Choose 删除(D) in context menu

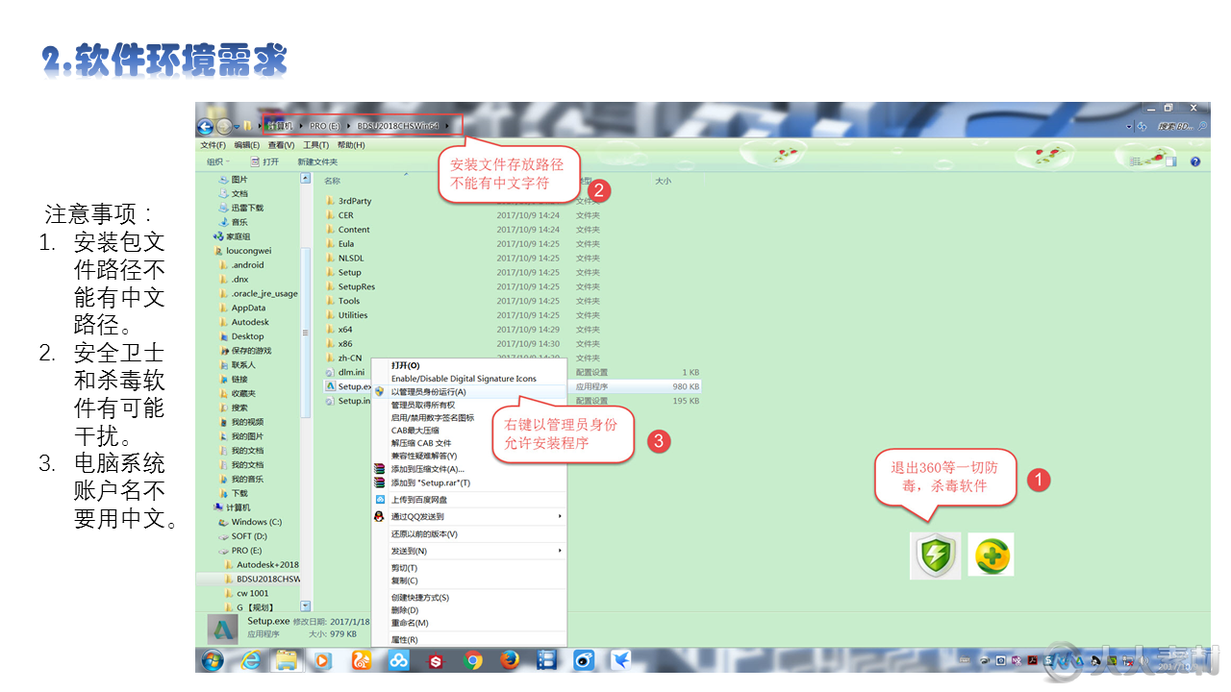[469, 610]
